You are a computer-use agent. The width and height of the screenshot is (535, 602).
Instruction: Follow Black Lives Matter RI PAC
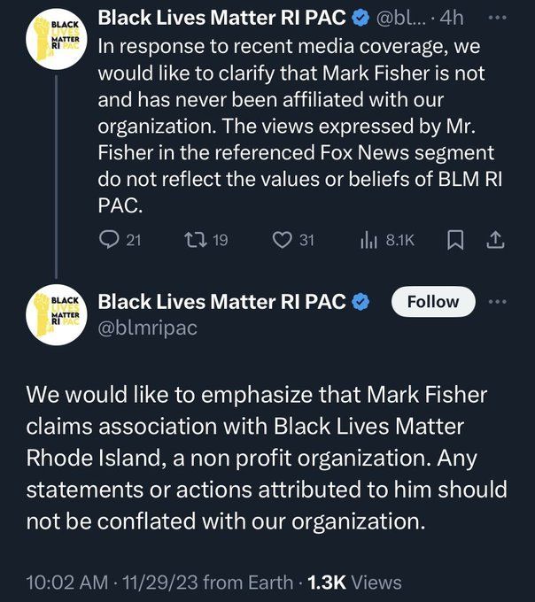432,302
